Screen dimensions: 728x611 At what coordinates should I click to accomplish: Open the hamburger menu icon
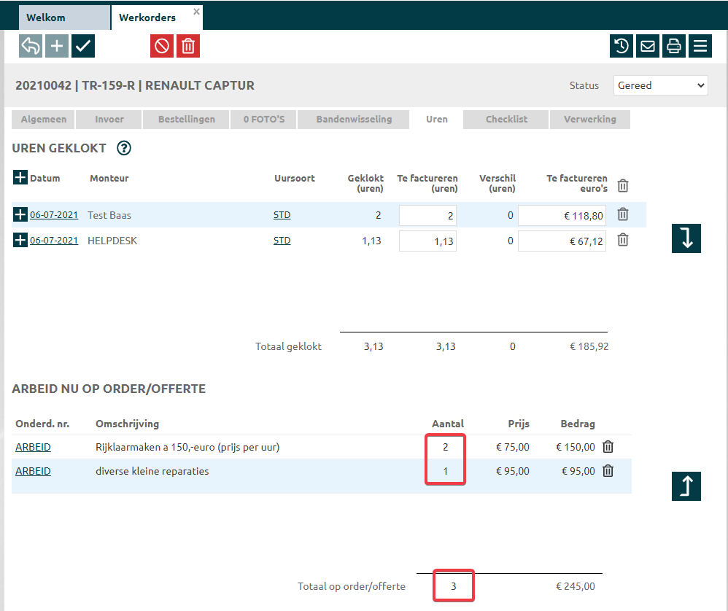(700, 46)
